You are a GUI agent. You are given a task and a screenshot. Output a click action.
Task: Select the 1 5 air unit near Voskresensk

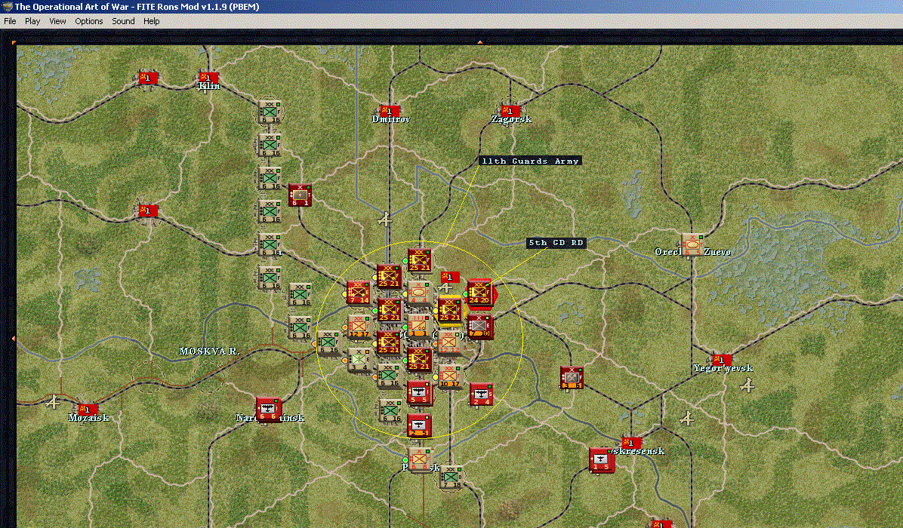(601, 460)
